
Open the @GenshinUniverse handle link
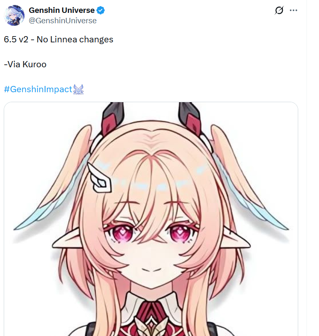click(x=63, y=21)
